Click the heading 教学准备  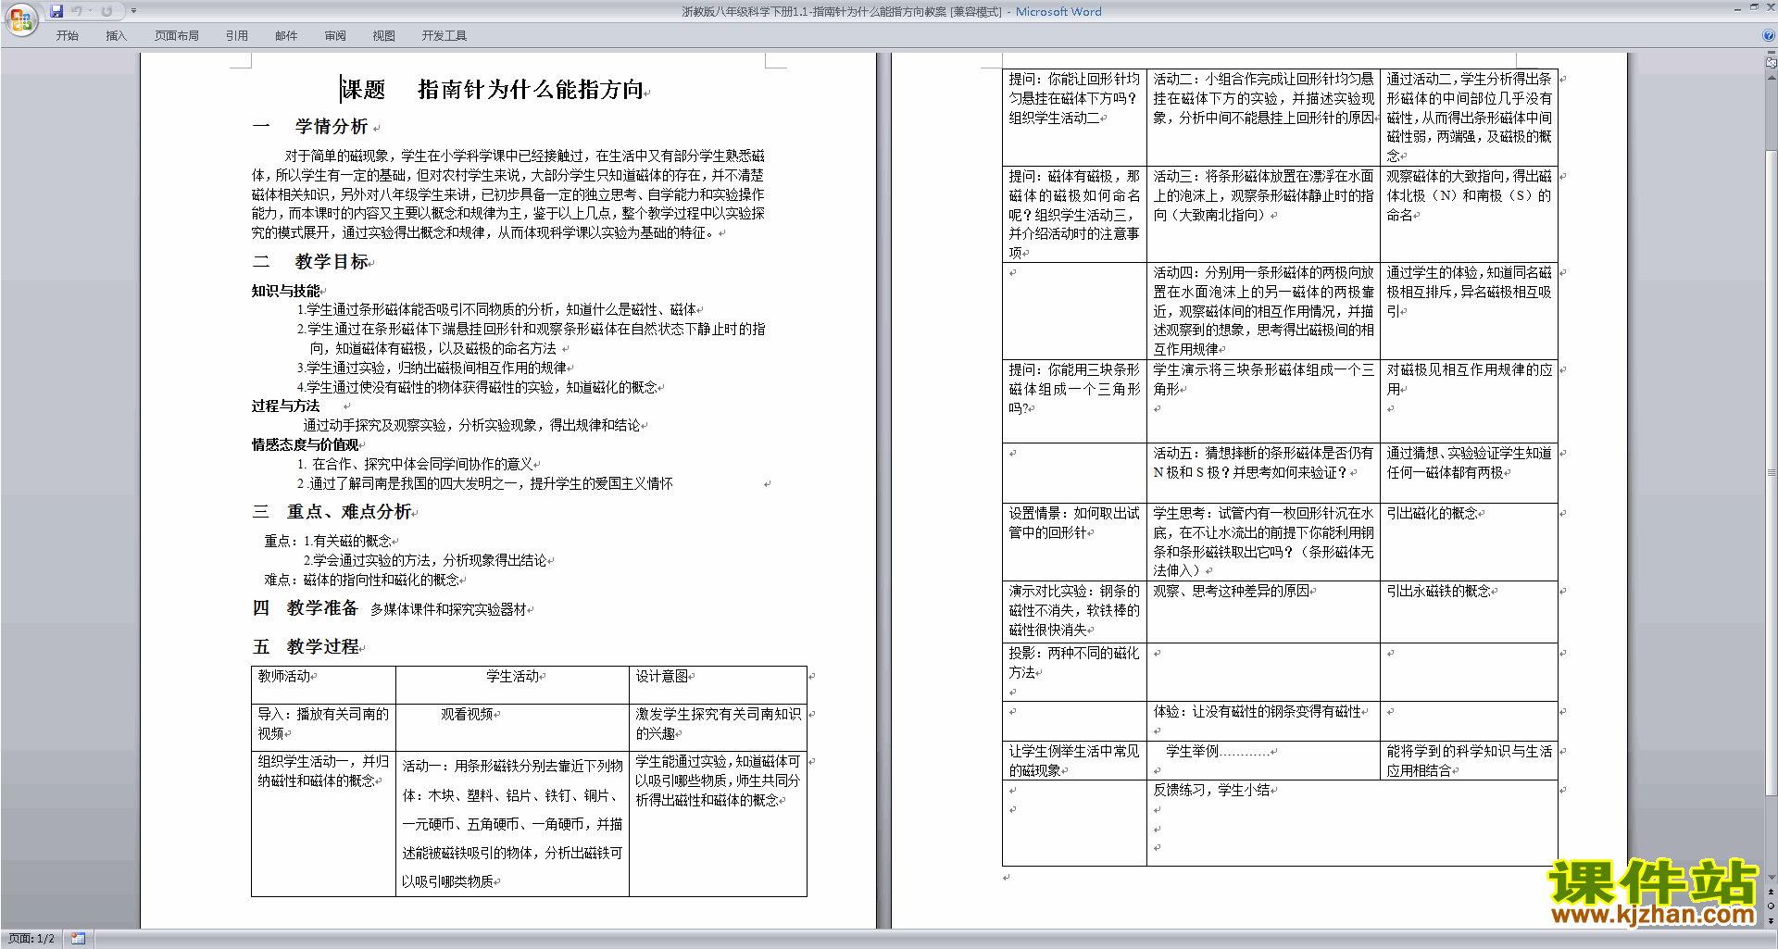tap(322, 608)
